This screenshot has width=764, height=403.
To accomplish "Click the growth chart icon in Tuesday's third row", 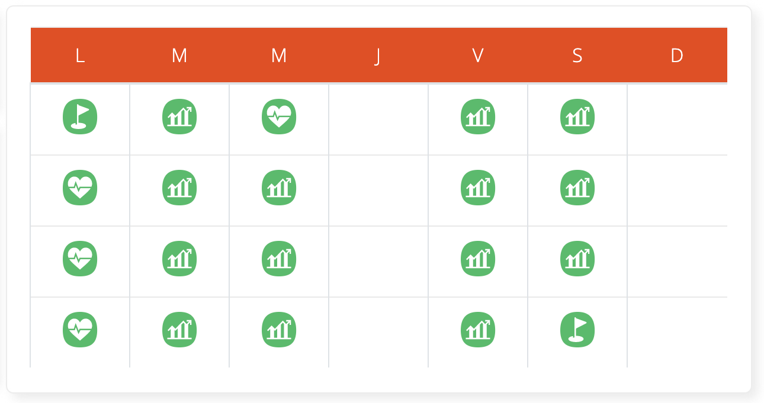I will [179, 259].
